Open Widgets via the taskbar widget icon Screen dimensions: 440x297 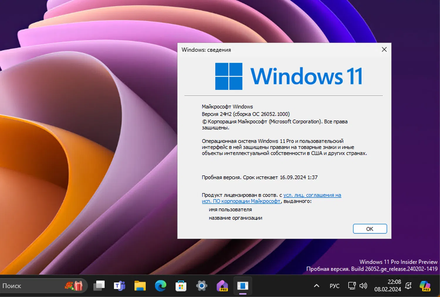click(74, 286)
